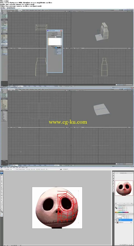
Task: Switch to Channels tab in Photoshop
Action: (x=121, y=215)
